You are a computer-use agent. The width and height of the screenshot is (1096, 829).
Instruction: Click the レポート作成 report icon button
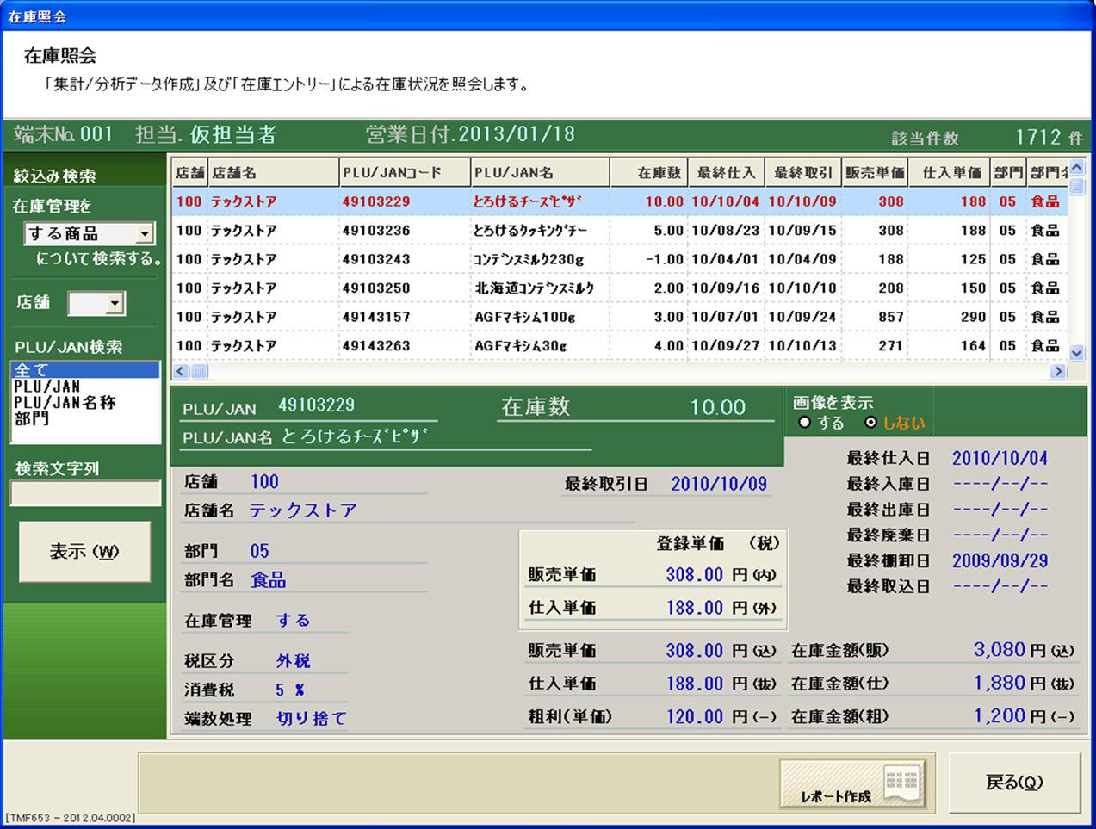tap(851, 784)
